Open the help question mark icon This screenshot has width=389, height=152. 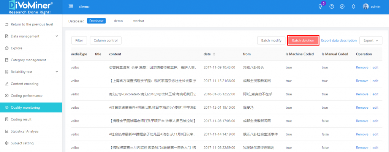[332, 6]
